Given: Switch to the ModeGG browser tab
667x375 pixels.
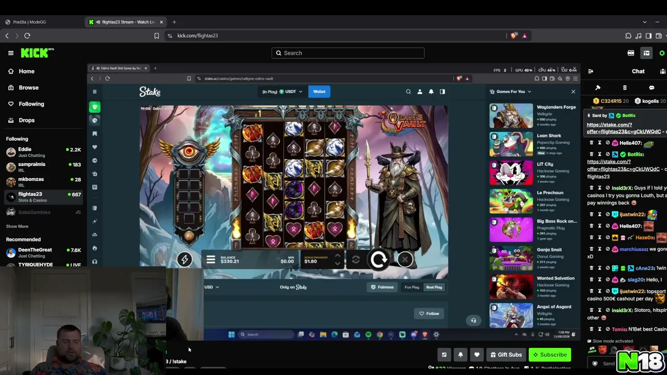Looking at the screenshot, I should [x=42, y=22].
